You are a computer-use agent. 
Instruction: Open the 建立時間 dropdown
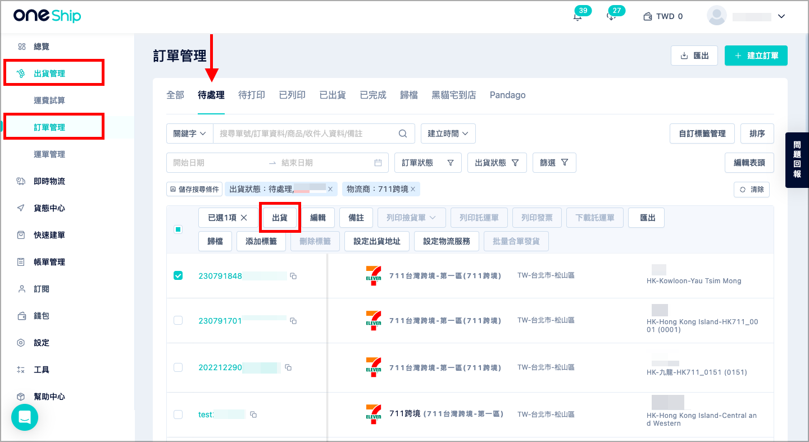pos(448,133)
